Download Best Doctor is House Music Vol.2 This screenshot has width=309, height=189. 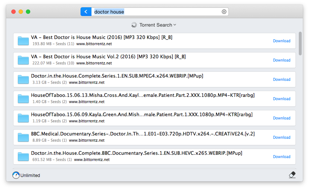(281, 60)
